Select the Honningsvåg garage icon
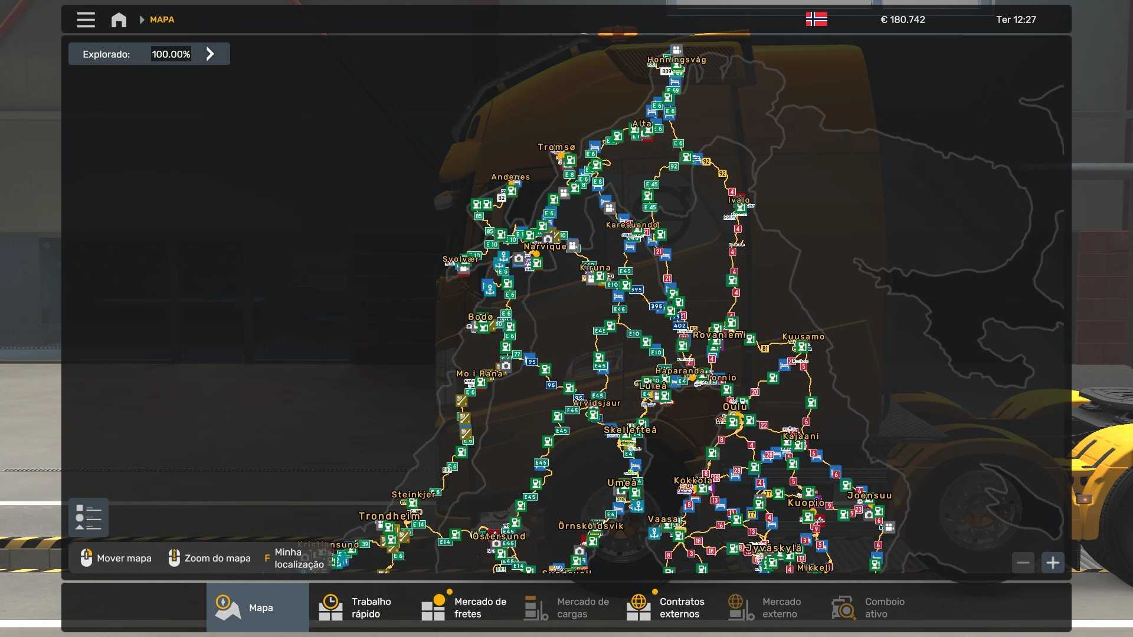Screen dimensions: 1133x637 click(x=676, y=50)
